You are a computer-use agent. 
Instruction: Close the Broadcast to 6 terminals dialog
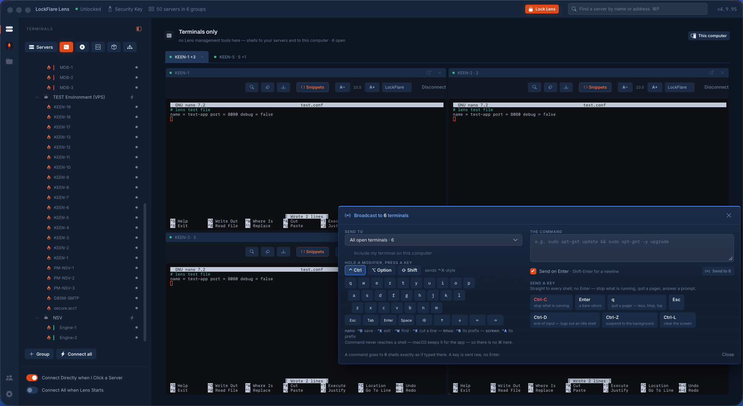(x=729, y=216)
